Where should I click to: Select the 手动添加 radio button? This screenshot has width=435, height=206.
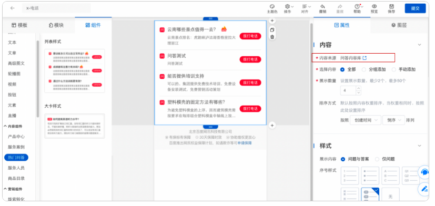click(x=394, y=69)
